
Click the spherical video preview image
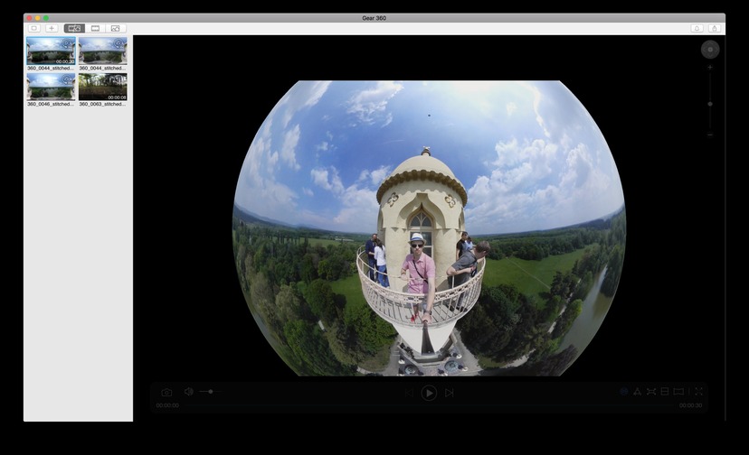click(x=429, y=228)
